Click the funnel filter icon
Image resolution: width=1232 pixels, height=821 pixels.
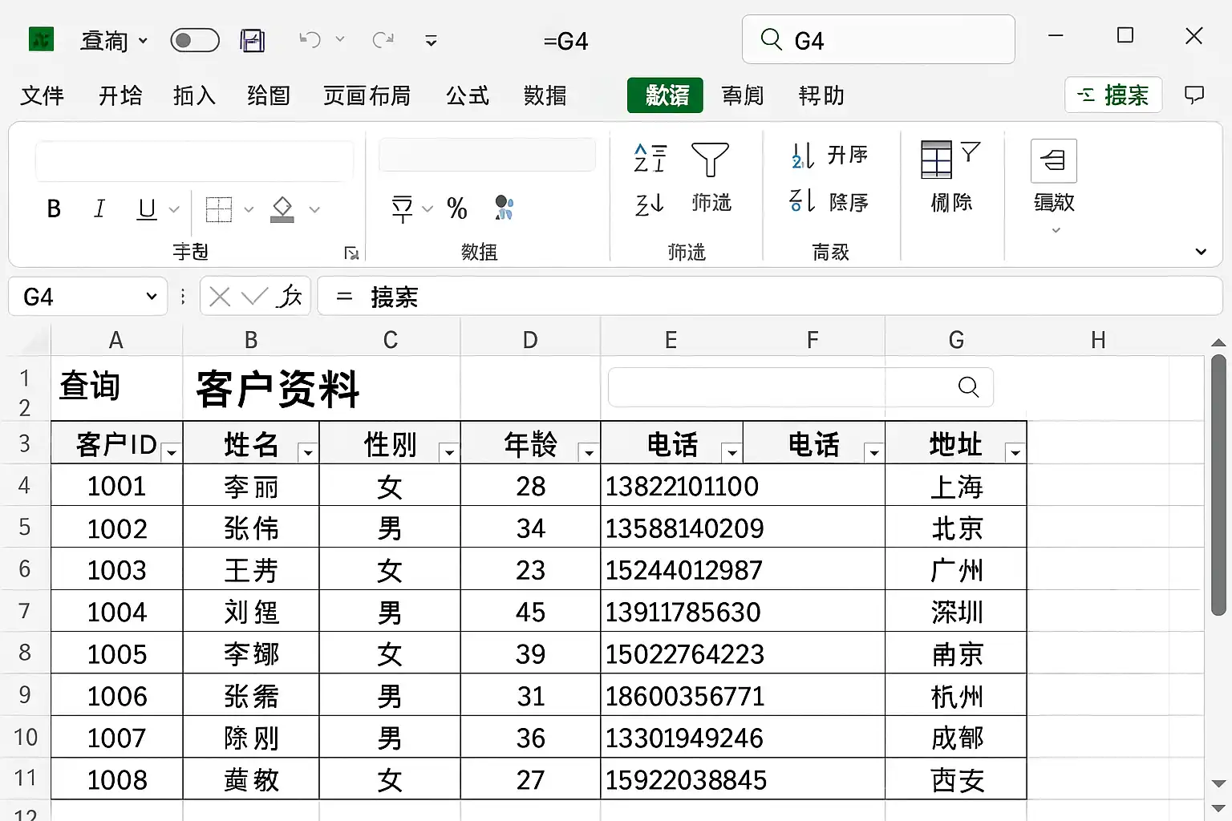[710, 159]
